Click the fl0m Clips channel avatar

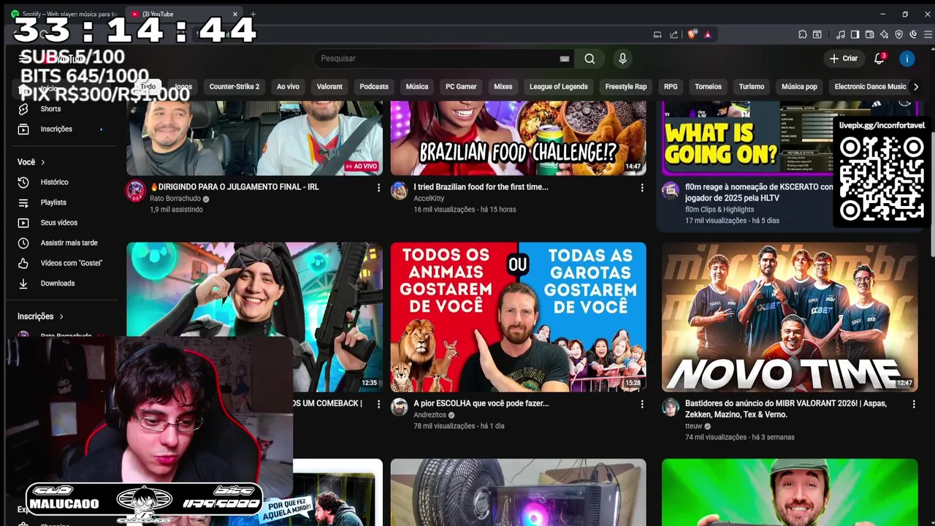pos(671,191)
